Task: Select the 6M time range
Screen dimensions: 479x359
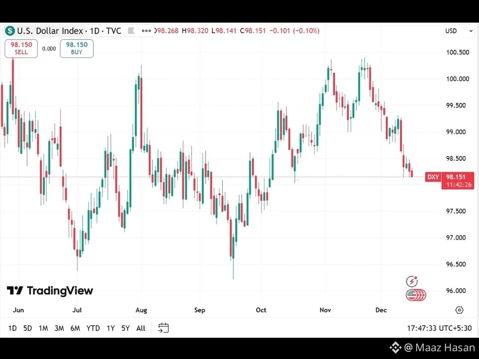Action: [75, 328]
